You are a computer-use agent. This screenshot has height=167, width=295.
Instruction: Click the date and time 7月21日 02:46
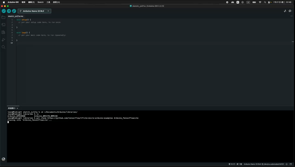coord(282,2)
